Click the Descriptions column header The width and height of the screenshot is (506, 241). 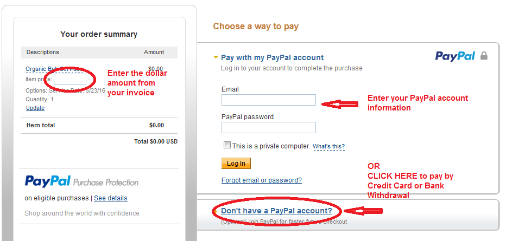[x=42, y=52]
